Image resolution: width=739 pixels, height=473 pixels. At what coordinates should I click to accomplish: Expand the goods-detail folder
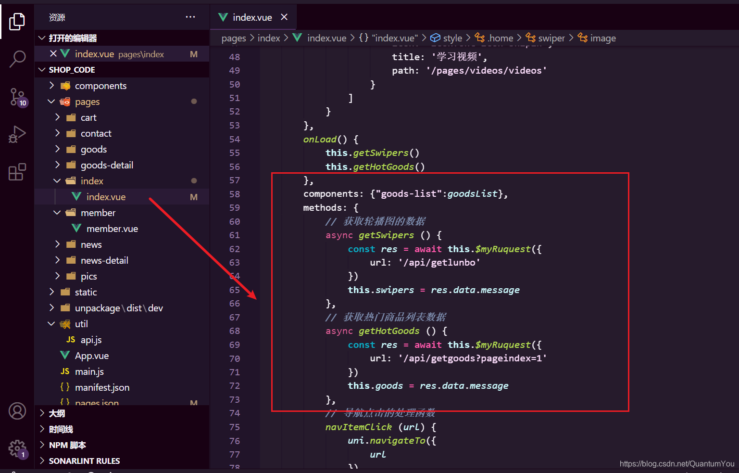(122, 165)
